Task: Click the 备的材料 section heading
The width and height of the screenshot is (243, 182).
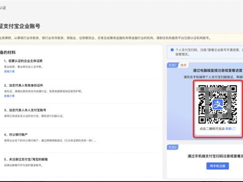Action: coord(8,53)
